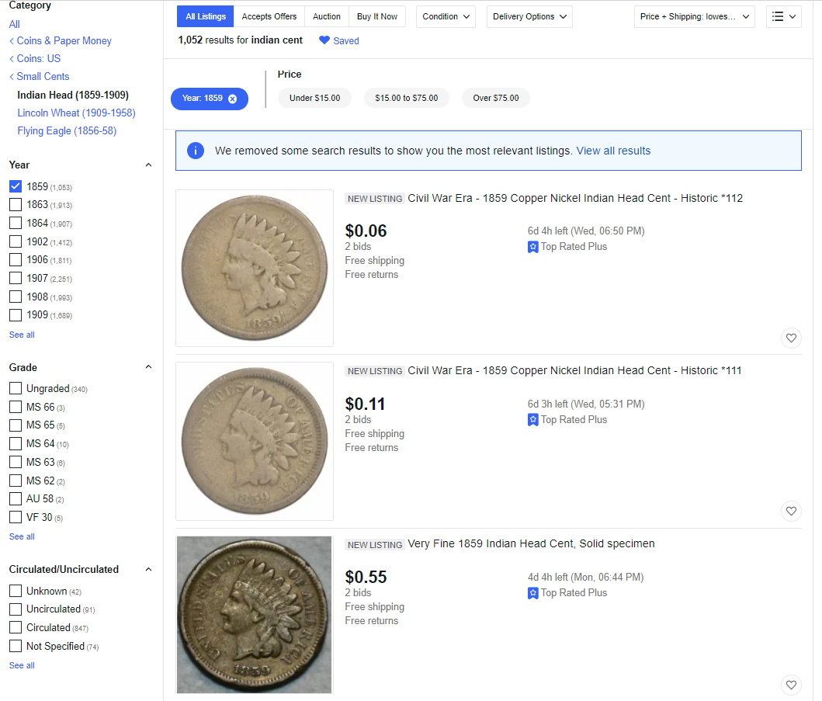
Task: Check the 1863 year filter
Action: click(16, 204)
